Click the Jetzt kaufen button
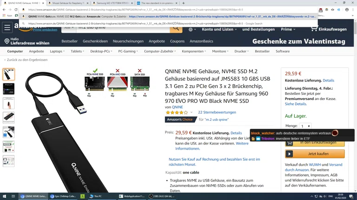 pos(315,154)
